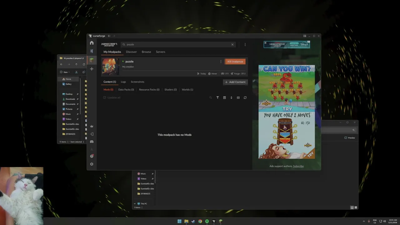The image size is (400, 225).
Task: Toggle the Preview pane in the back explorer
Action: [350, 138]
